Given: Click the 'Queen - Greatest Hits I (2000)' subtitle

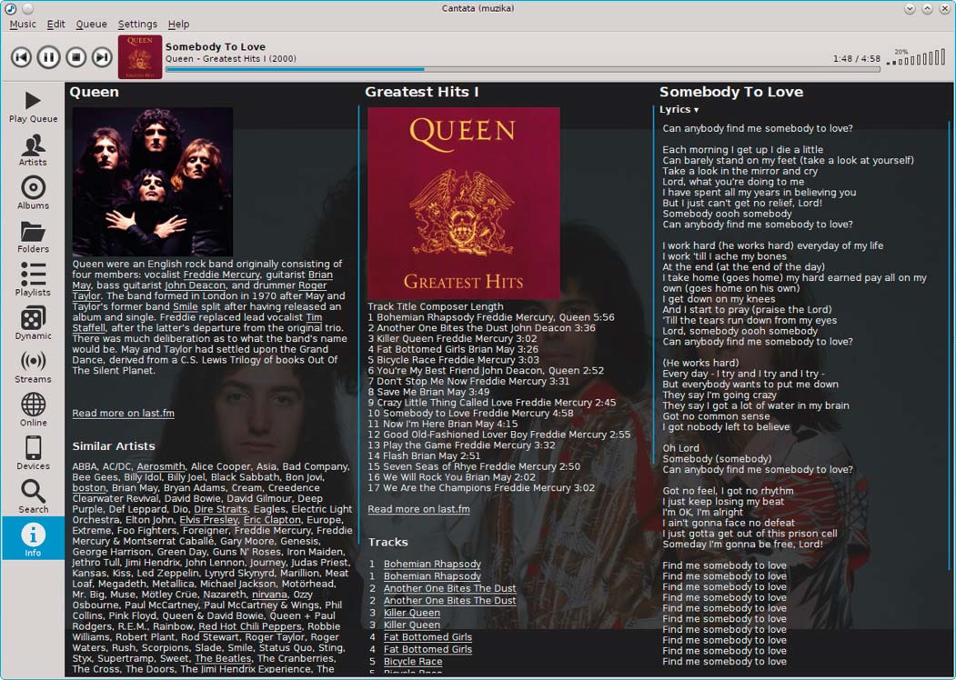Looking at the screenshot, I should click(x=231, y=59).
